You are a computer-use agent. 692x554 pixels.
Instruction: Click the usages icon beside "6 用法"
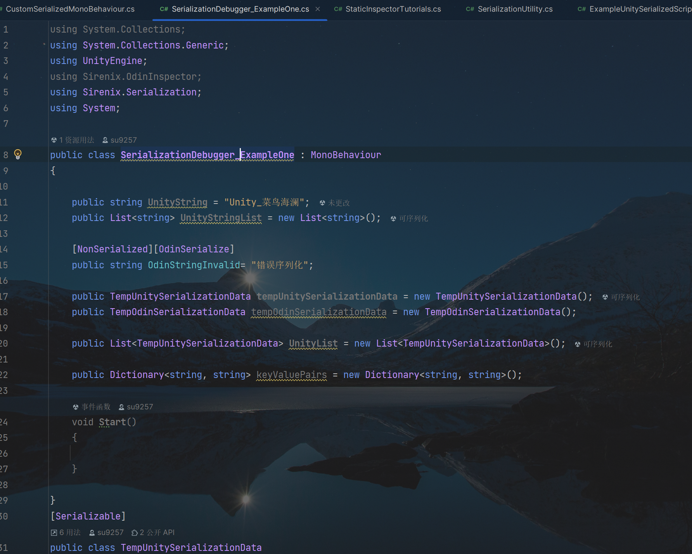(54, 533)
